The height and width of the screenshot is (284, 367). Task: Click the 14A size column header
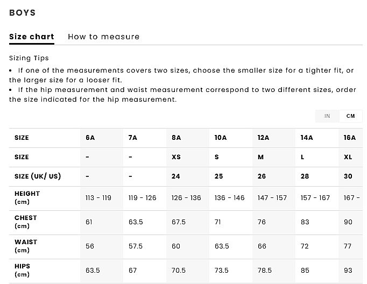[307, 138]
